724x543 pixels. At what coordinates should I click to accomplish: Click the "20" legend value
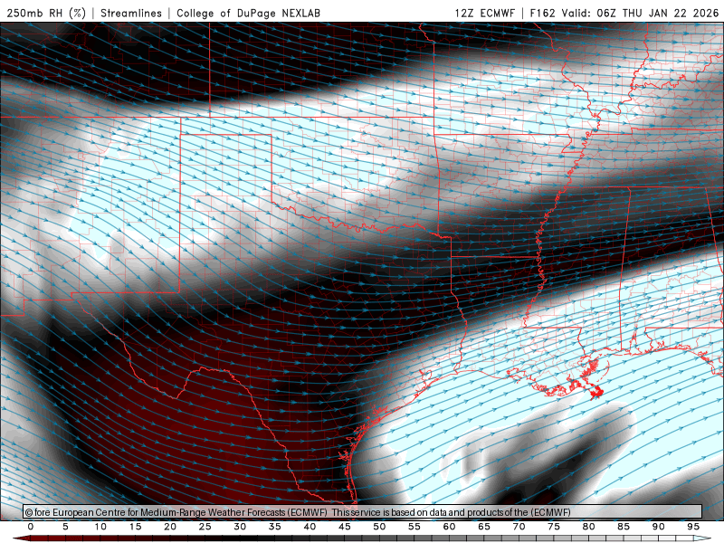[170, 527]
